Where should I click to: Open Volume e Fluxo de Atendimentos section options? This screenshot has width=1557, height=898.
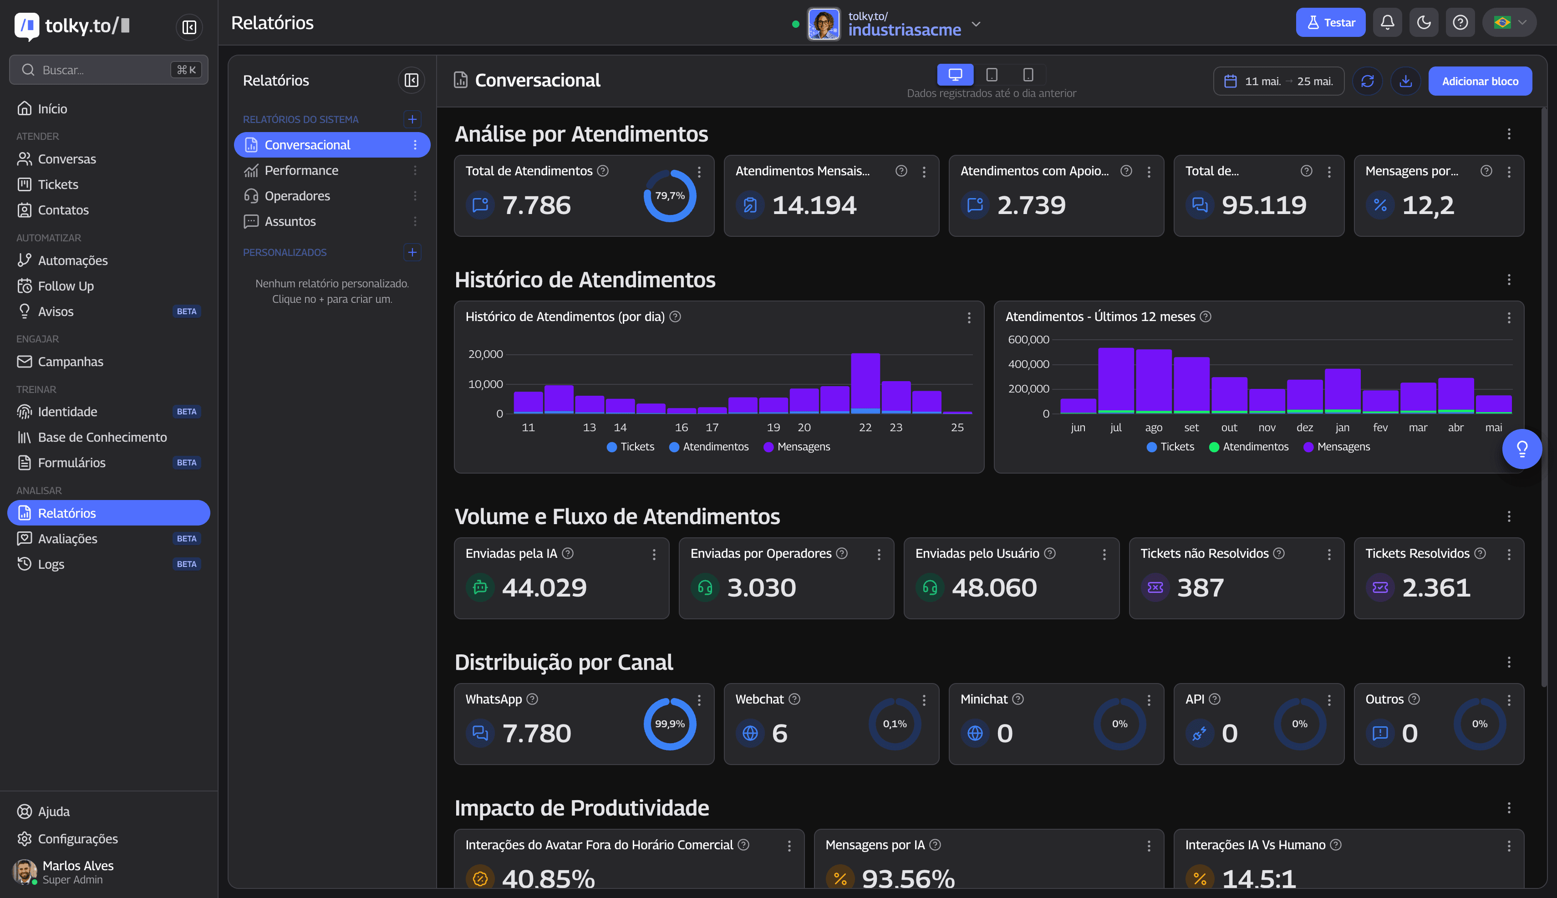pos(1508,516)
